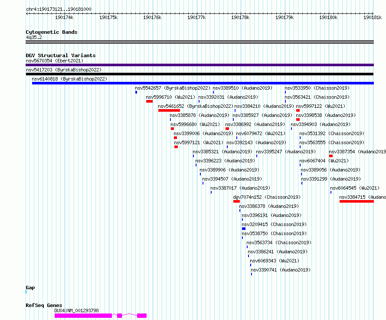386x320 pixels.
Task: Open the nsv3386241 (Audano2019) label
Action: pyautogui.click(x=278, y=252)
